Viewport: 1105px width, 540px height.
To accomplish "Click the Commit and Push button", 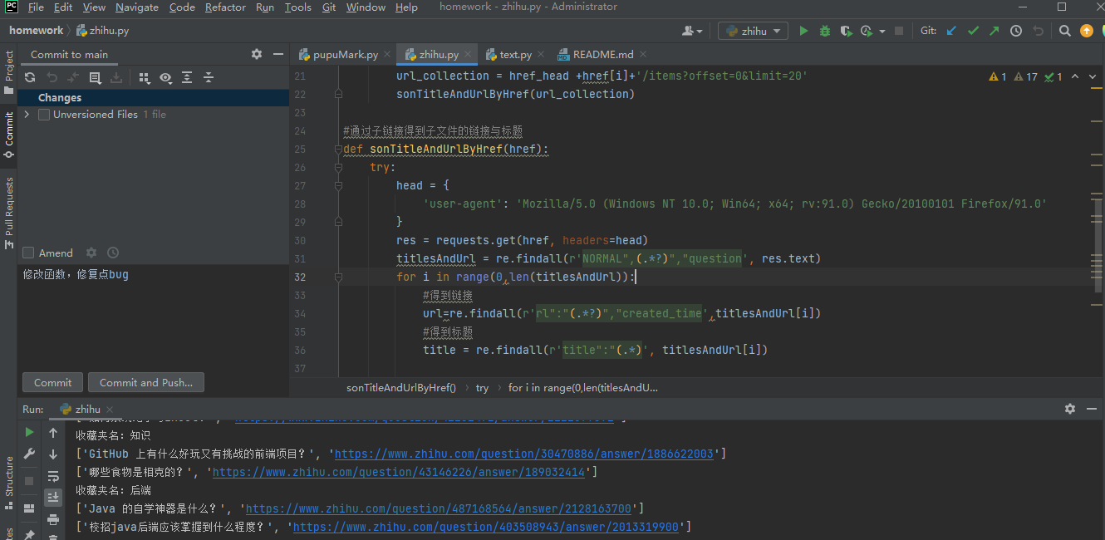I will point(146,383).
